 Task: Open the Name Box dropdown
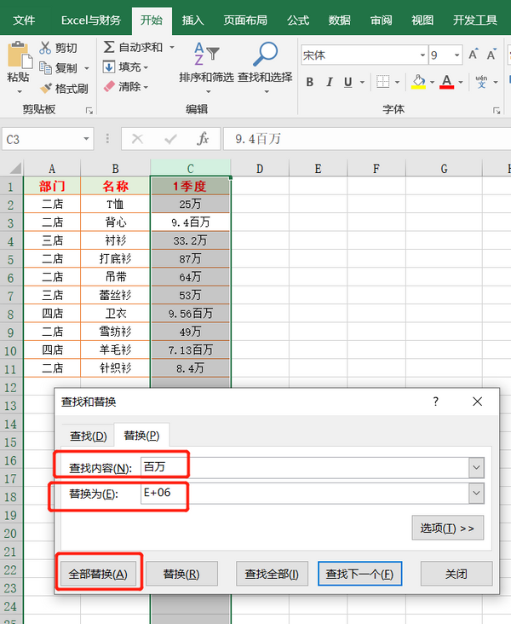[x=86, y=139]
